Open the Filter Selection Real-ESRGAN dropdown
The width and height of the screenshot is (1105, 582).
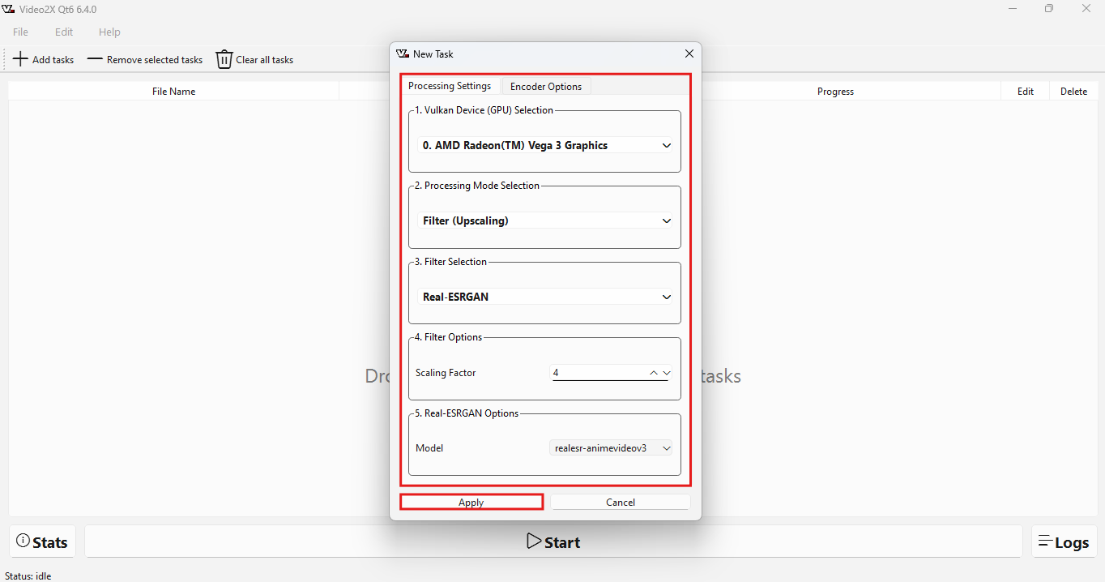click(x=546, y=297)
